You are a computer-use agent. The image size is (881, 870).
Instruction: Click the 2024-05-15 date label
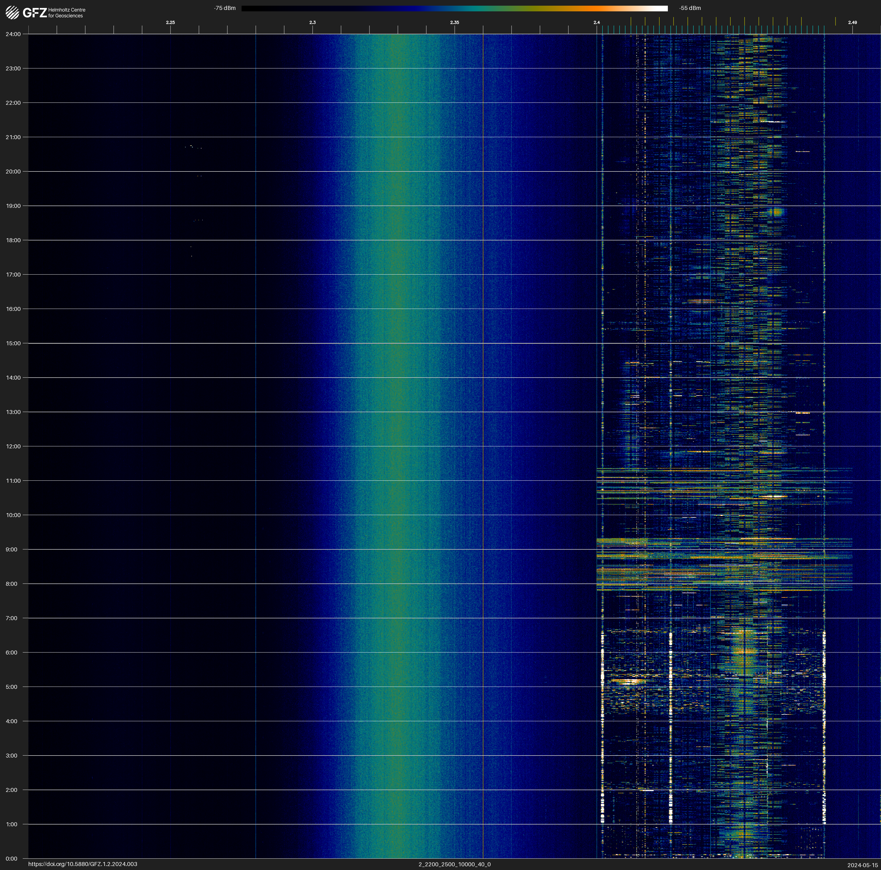click(862, 865)
